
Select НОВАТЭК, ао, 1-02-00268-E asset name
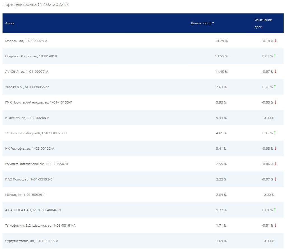coord(27,118)
